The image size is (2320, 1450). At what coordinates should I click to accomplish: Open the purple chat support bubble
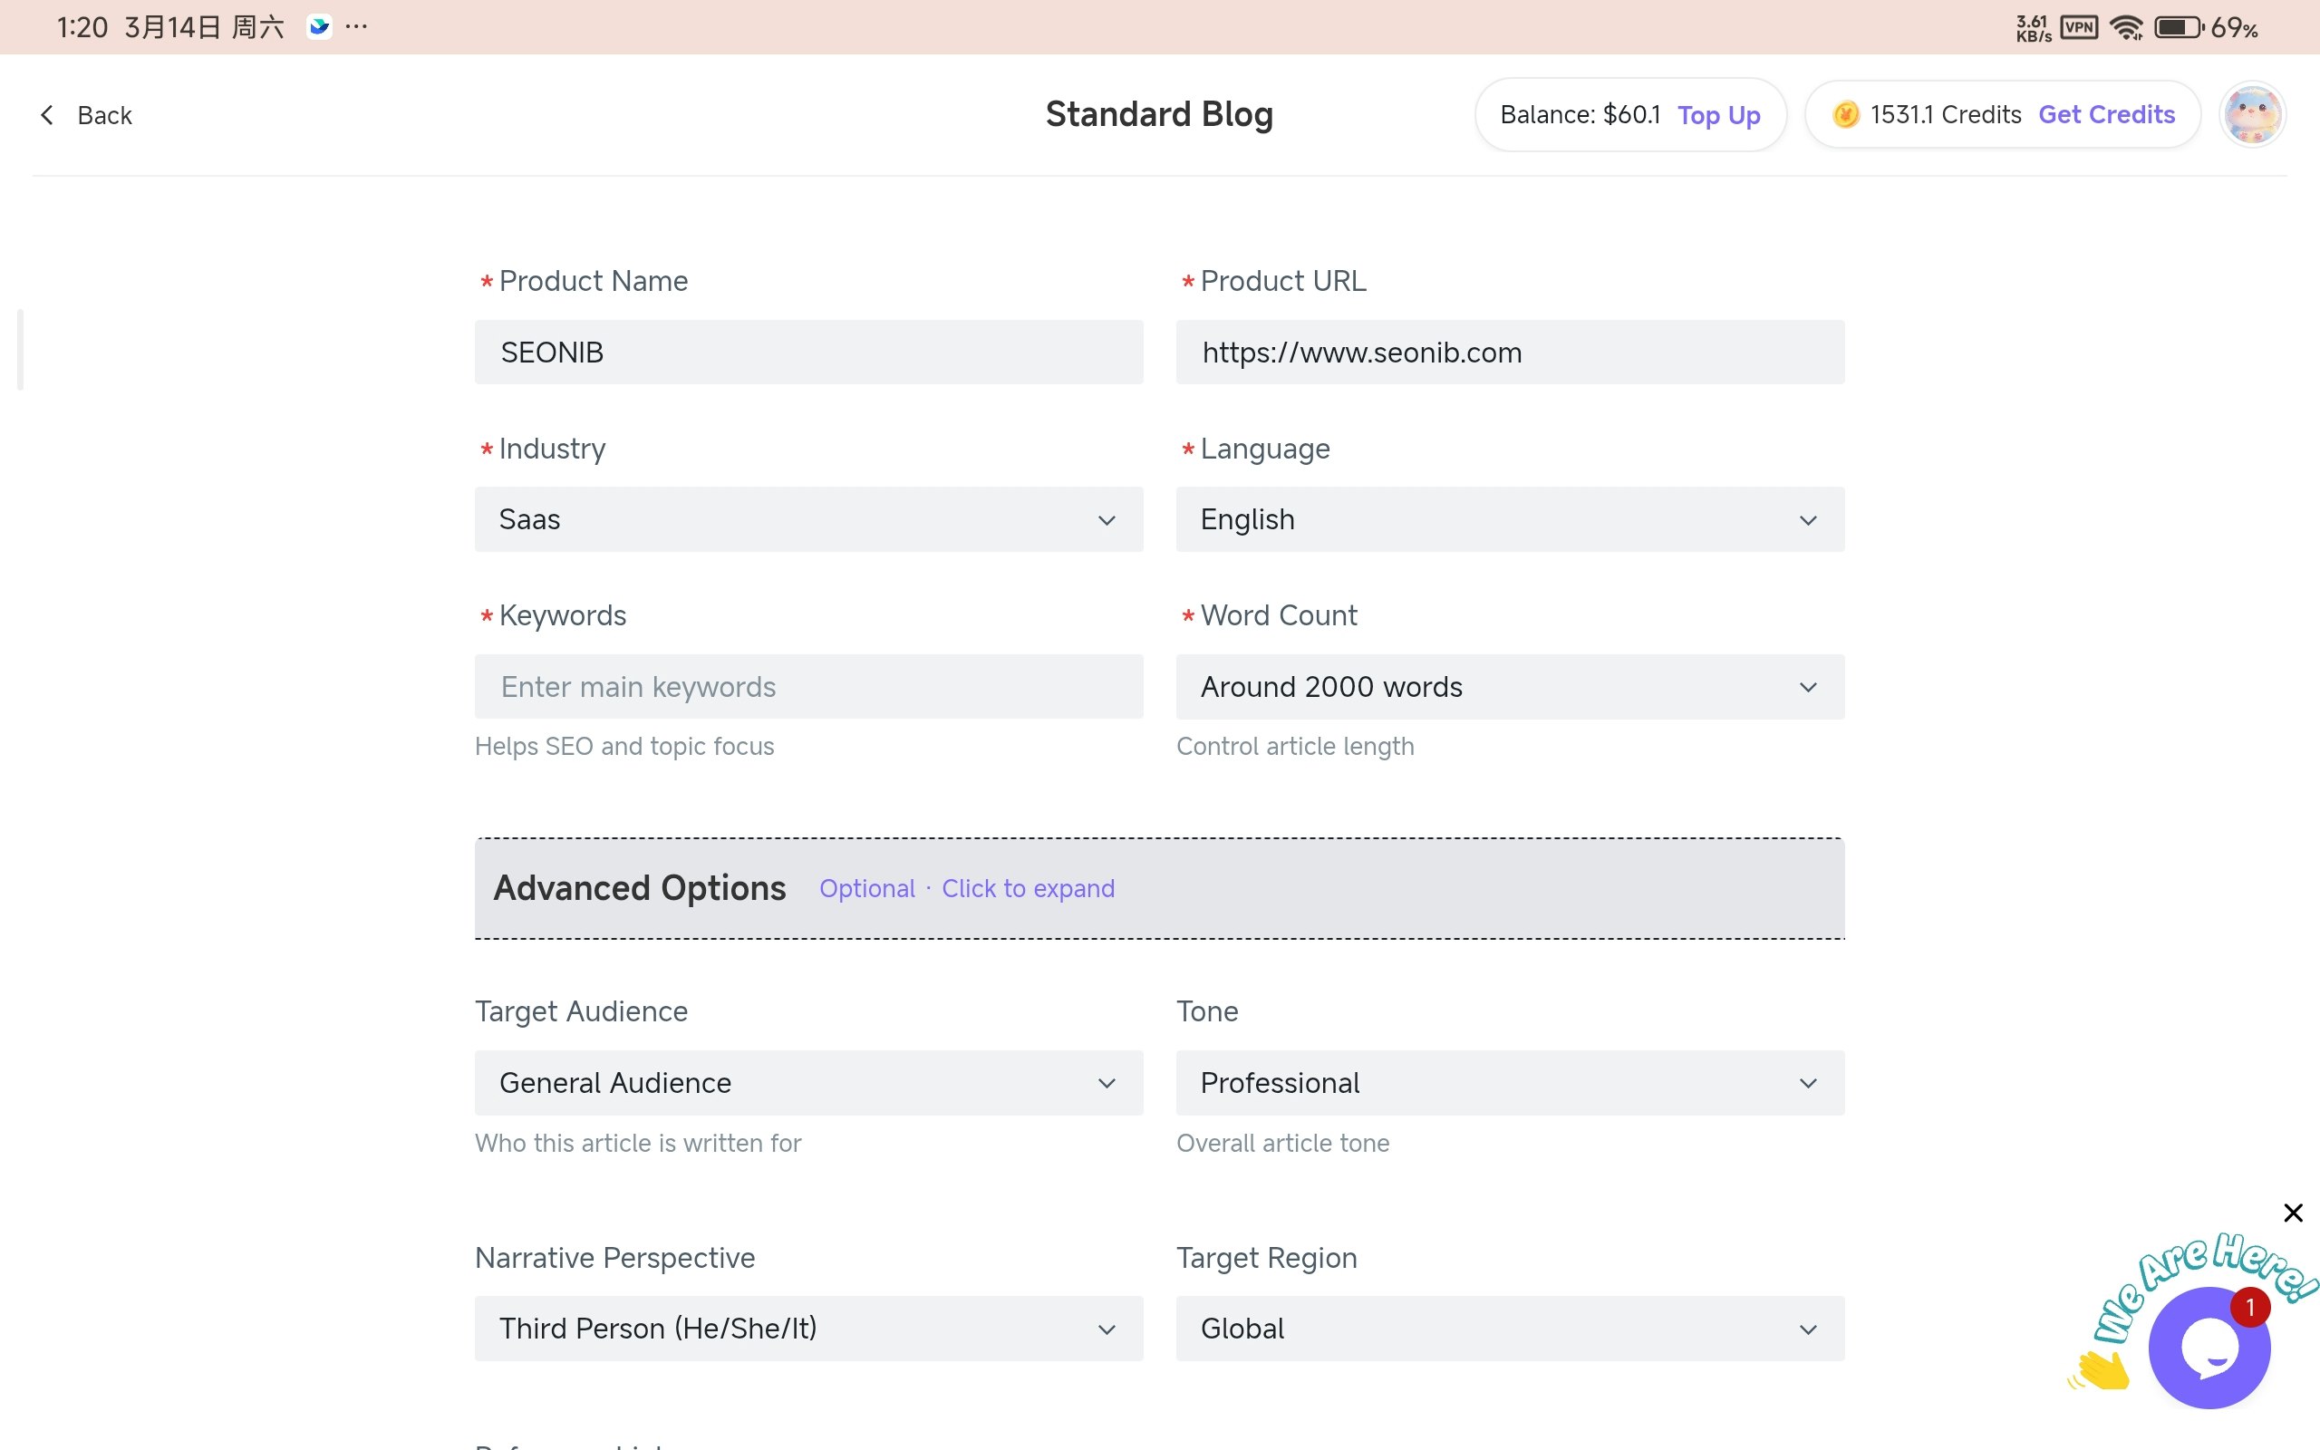[x=2209, y=1348]
